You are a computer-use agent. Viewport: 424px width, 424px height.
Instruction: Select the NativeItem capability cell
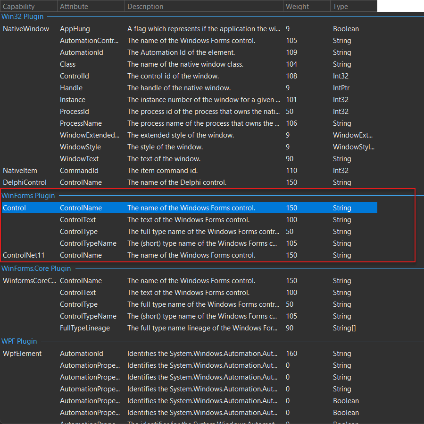[20, 171]
